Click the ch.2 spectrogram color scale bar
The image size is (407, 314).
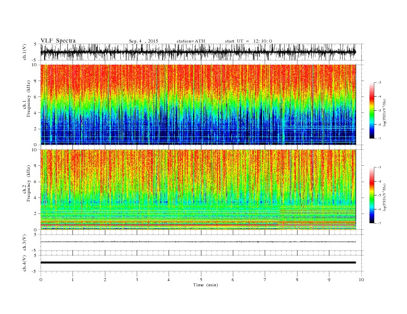coord(372,195)
